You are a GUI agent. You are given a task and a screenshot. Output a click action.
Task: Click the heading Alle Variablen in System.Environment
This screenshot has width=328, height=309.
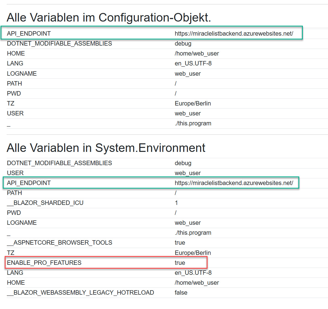click(106, 148)
